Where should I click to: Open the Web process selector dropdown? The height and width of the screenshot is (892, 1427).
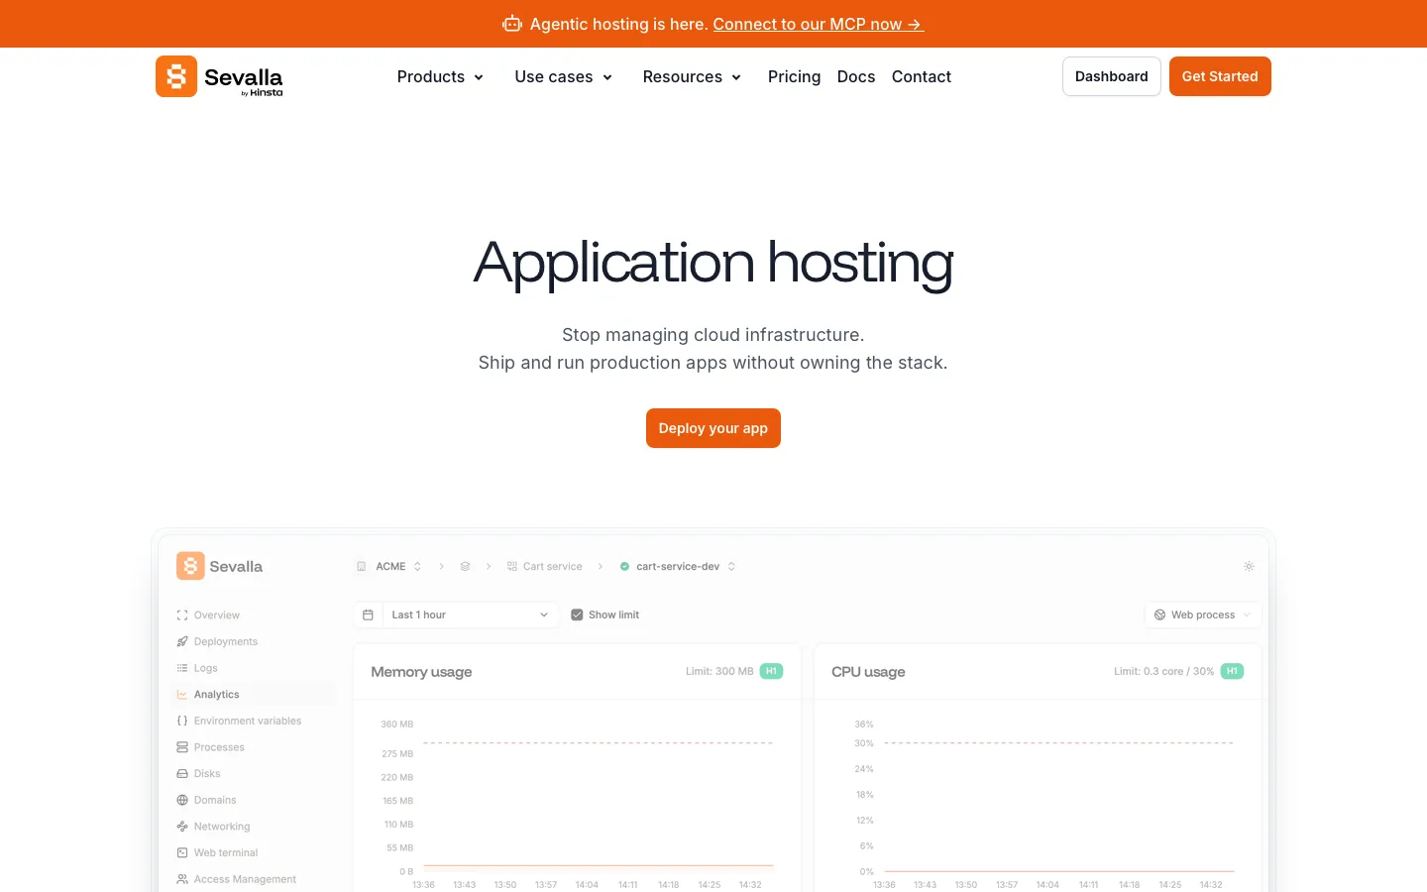tap(1203, 614)
